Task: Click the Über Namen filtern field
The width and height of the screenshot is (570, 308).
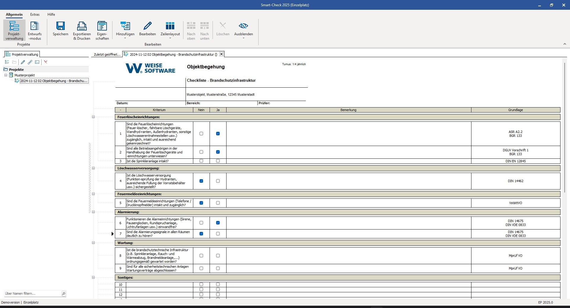Action: (32, 293)
